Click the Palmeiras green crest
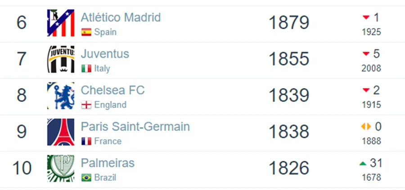Viewport: 405px width, 190px height. pyautogui.click(x=61, y=168)
